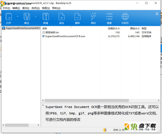Click compressed size value 6,370,215
The image size is (162, 134).
[x=114, y=36]
